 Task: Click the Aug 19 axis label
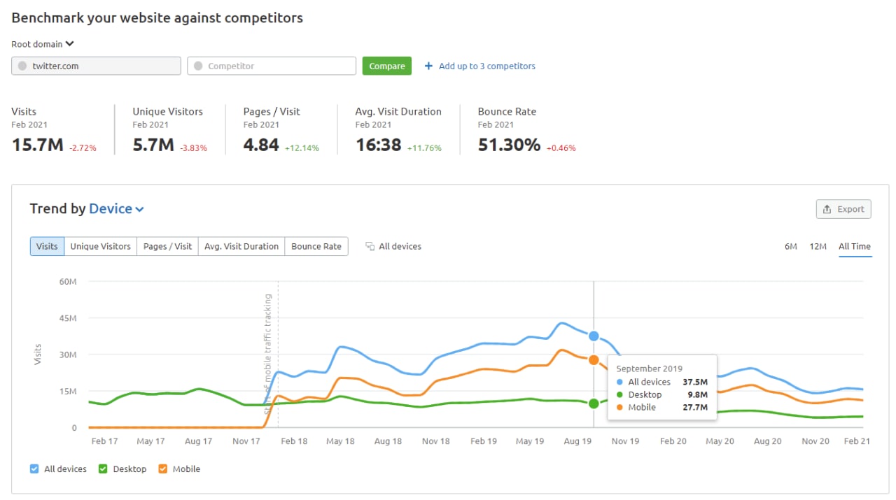pyautogui.click(x=577, y=441)
